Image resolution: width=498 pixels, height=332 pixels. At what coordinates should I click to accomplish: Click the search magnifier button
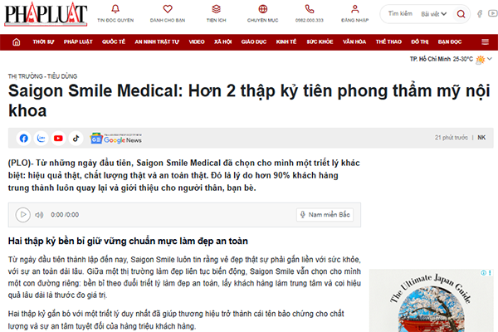tap(461, 14)
